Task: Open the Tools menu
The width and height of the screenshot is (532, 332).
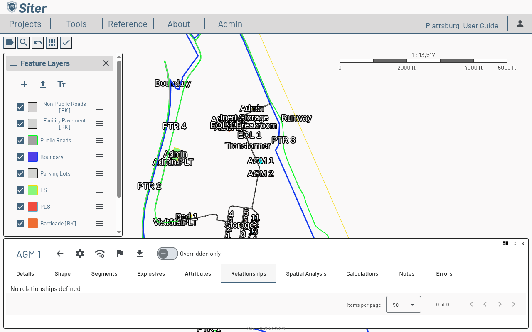Action: 76,24
